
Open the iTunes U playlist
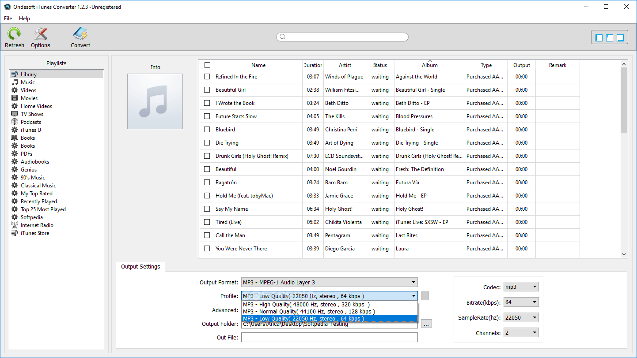tap(57, 130)
